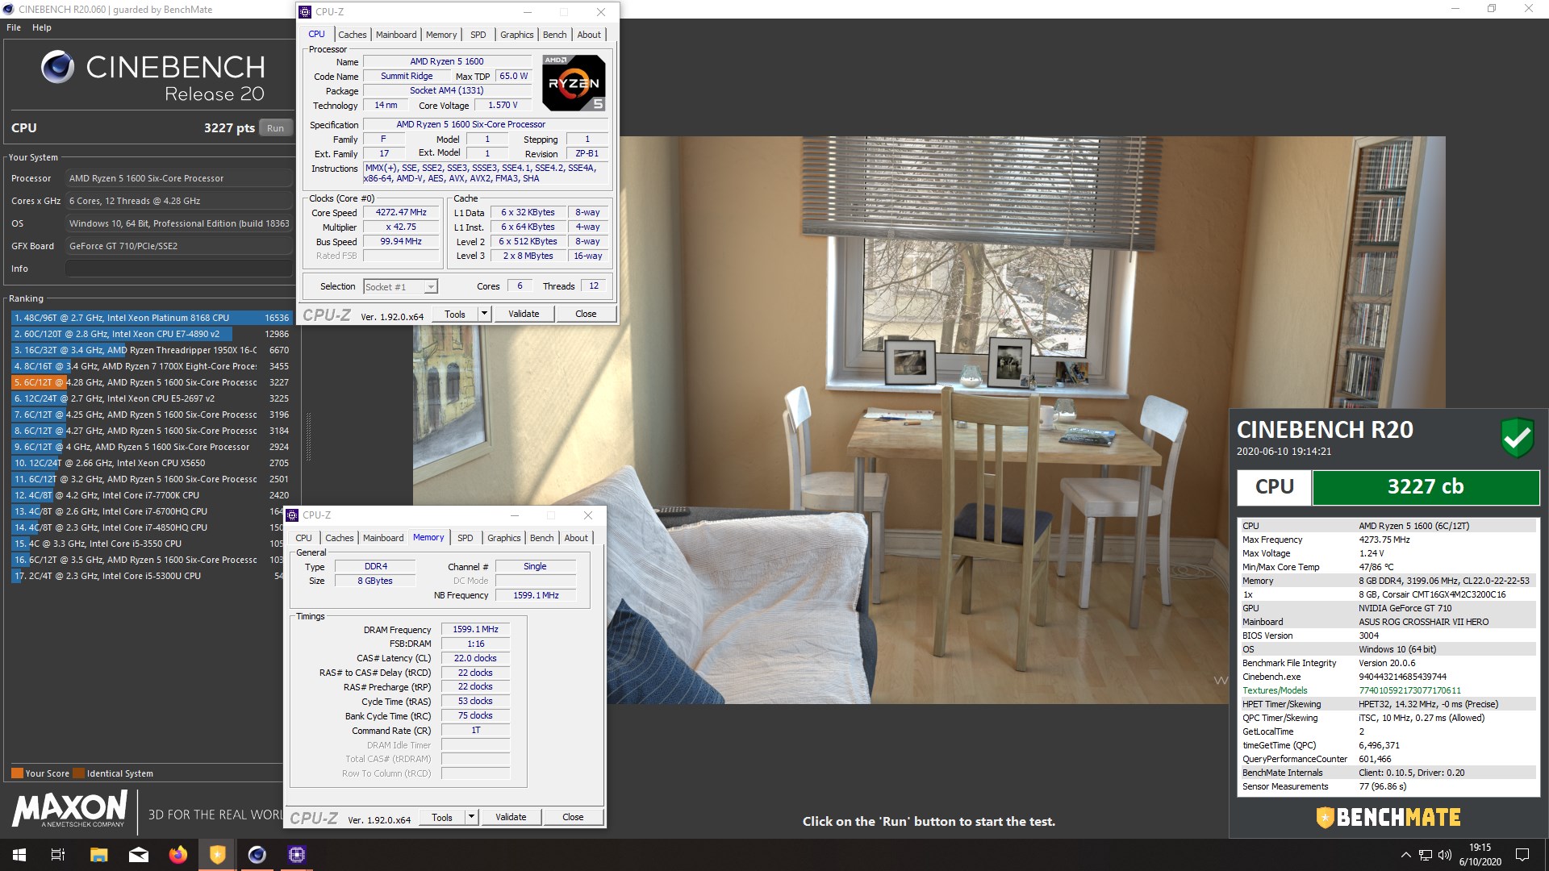Image resolution: width=1549 pixels, height=871 pixels.
Task: Select ranking entry Threadripper 1950X
Action: (151, 350)
